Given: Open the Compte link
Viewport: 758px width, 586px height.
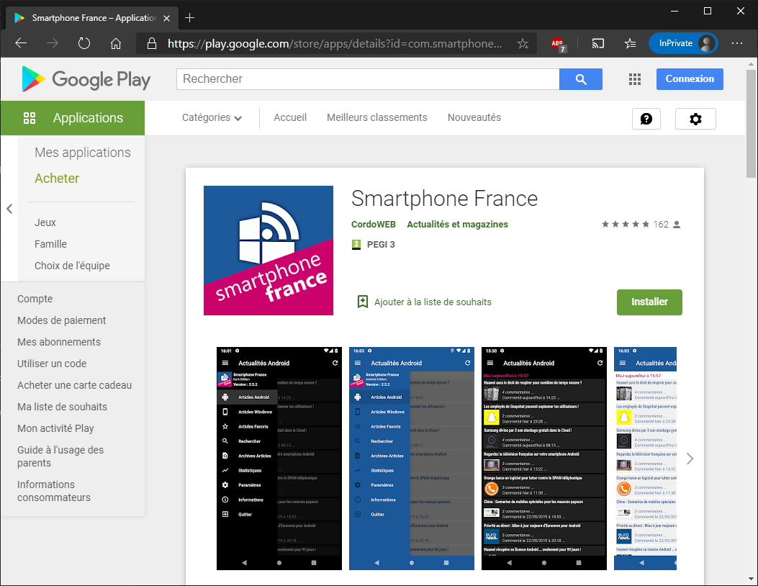Looking at the screenshot, I should (x=35, y=299).
